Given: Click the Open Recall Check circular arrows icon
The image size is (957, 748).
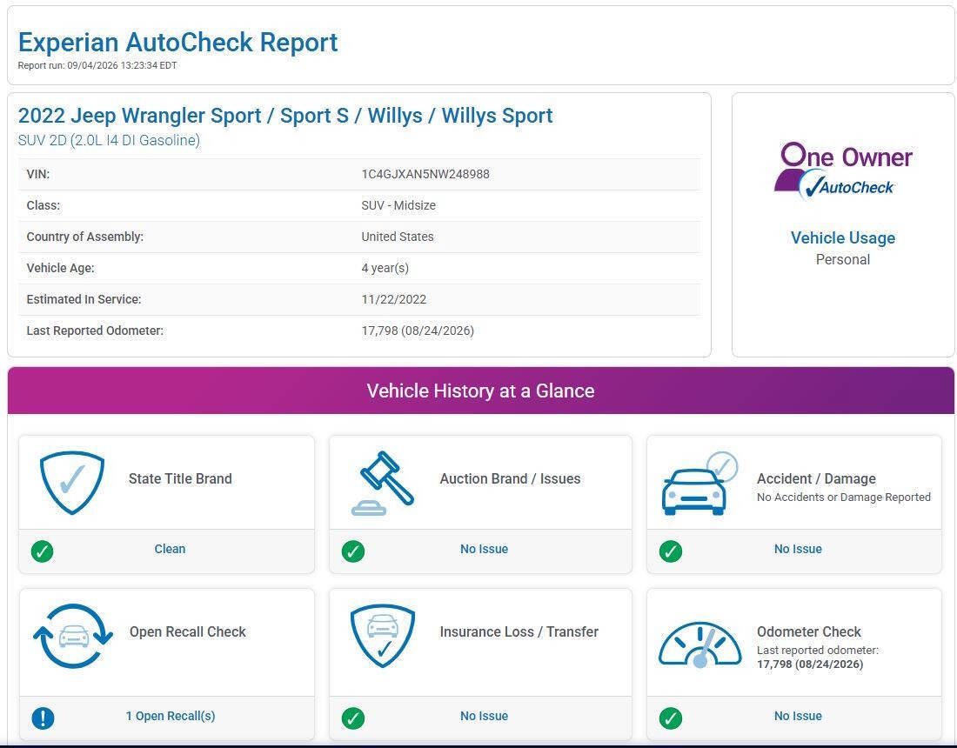Looking at the screenshot, I should [72, 636].
